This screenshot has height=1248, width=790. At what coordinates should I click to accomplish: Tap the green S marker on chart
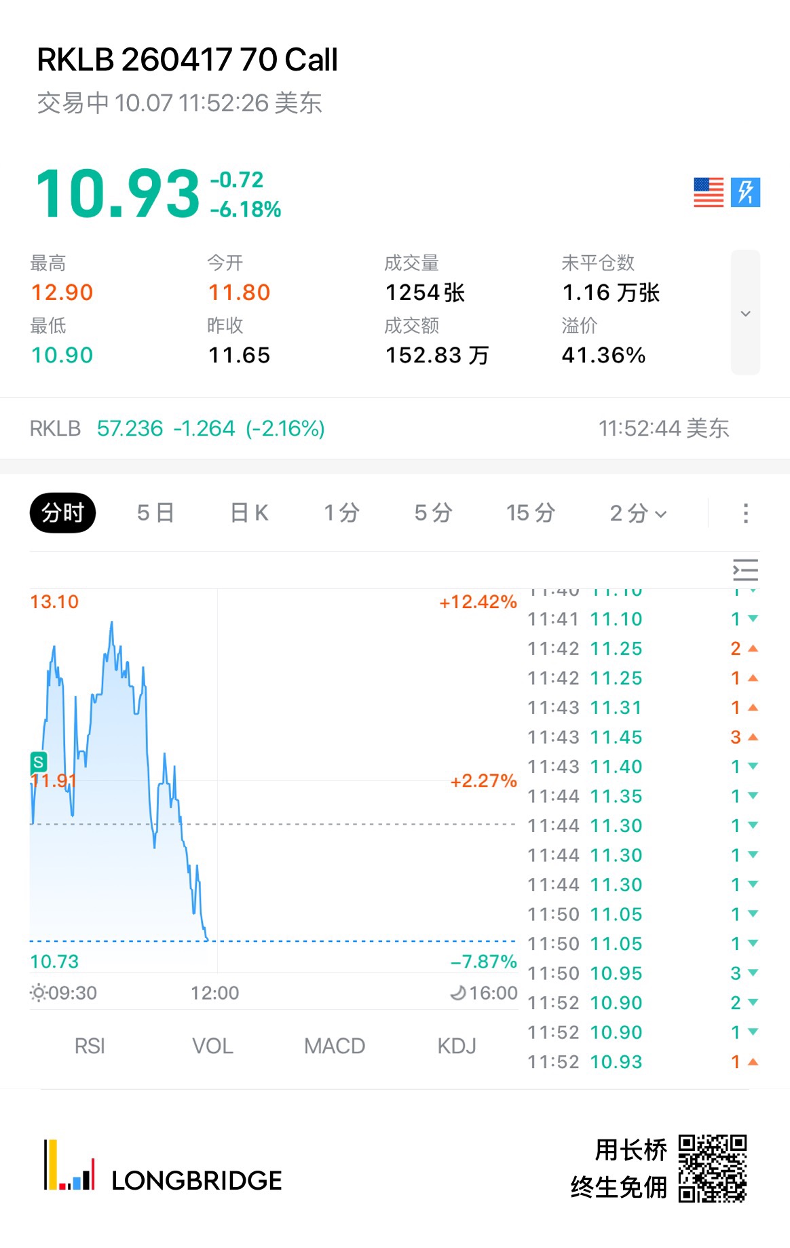[39, 762]
